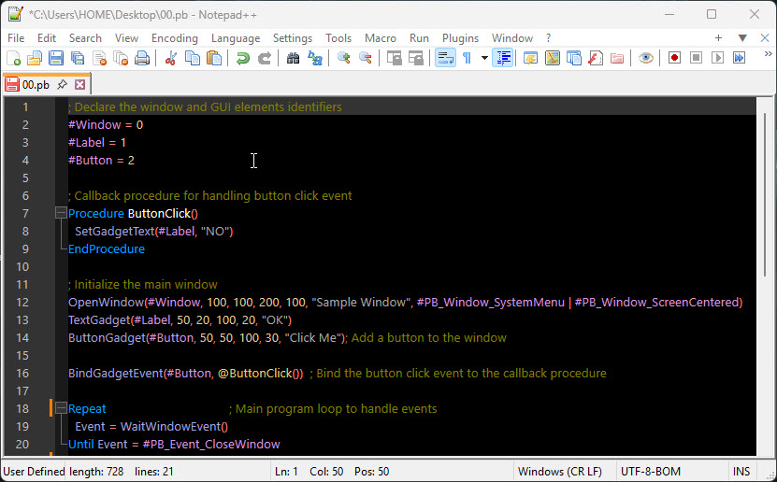This screenshot has width=777, height=482.
Task: Open the View menu
Action: [126, 38]
